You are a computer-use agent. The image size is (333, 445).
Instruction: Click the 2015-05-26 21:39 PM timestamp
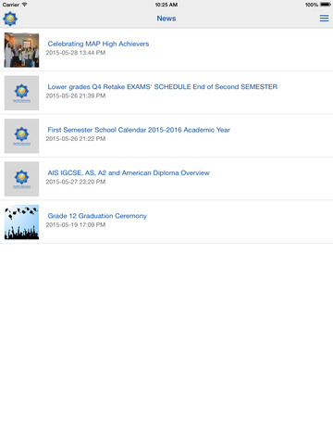coord(76,95)
